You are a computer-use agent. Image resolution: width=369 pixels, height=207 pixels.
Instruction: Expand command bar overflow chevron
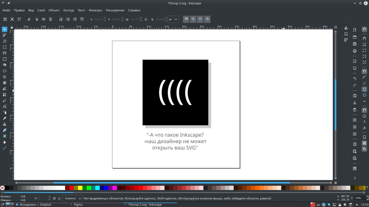355,178
